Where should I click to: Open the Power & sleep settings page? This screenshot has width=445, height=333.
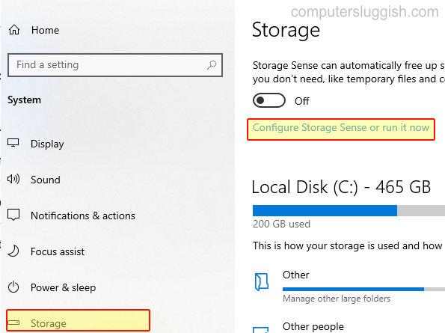[x=63, y=287]
